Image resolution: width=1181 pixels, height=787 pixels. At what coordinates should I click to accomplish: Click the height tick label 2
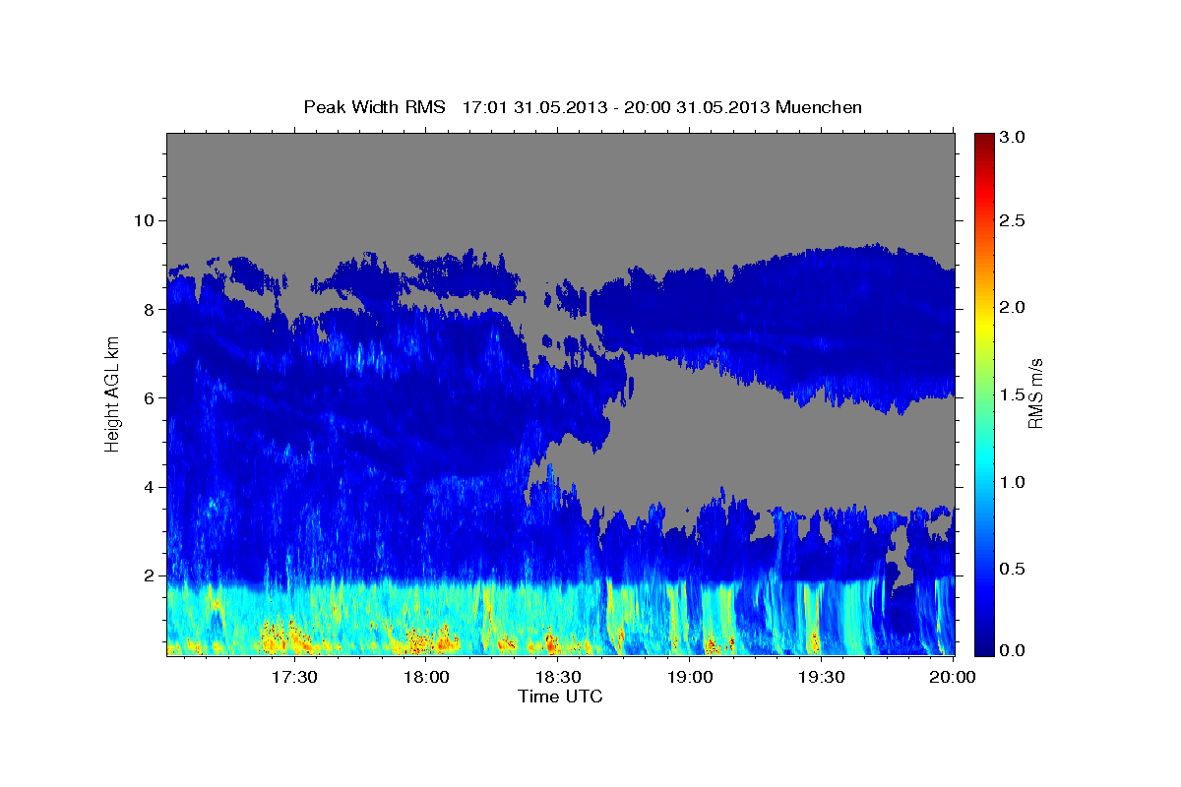152,575
